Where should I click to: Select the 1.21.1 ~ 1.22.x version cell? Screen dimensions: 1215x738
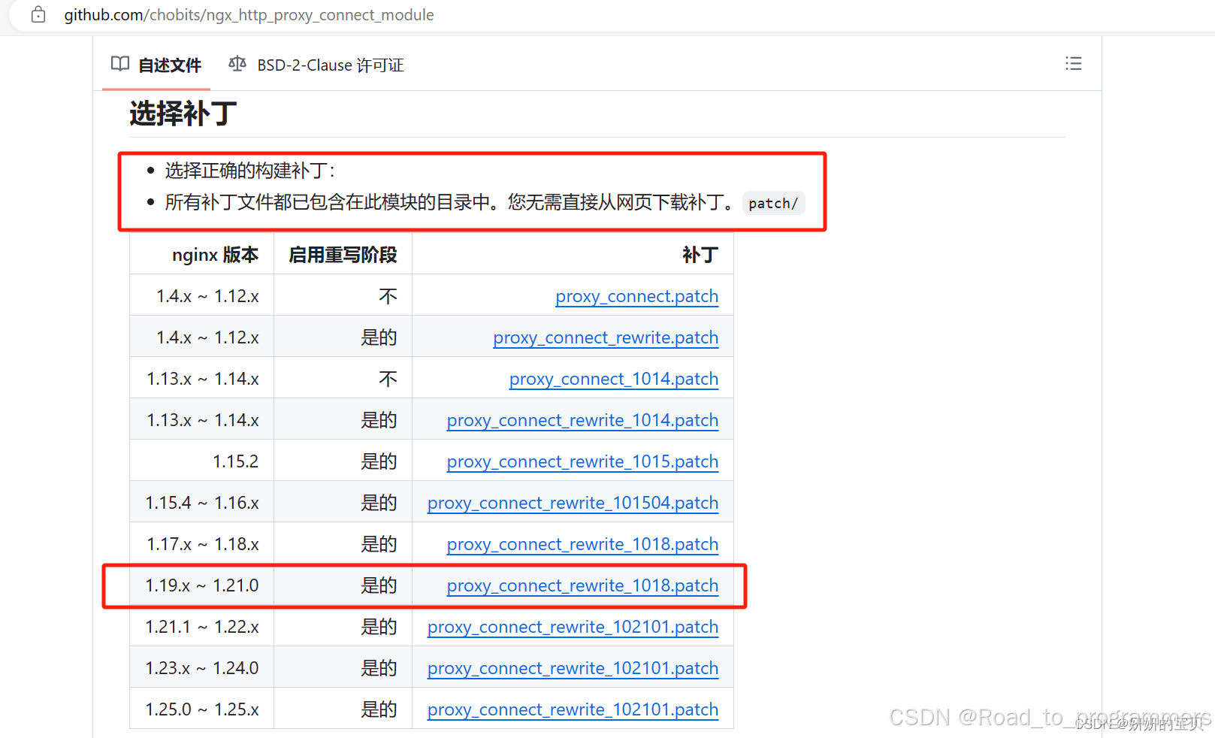202,627
